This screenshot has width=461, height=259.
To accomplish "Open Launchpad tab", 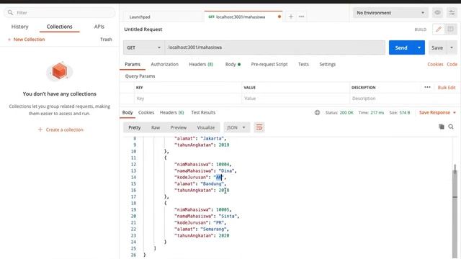I will 140,17.
